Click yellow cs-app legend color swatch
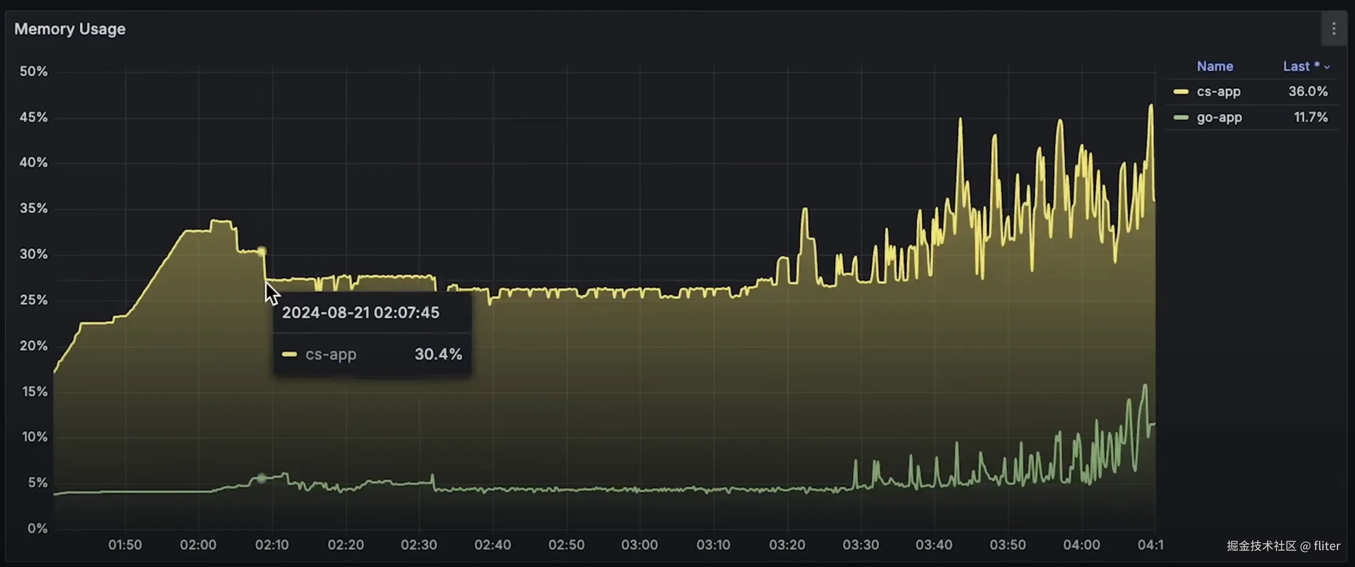The height and width of the screenshot is (567, 1355). (1180, 92)
